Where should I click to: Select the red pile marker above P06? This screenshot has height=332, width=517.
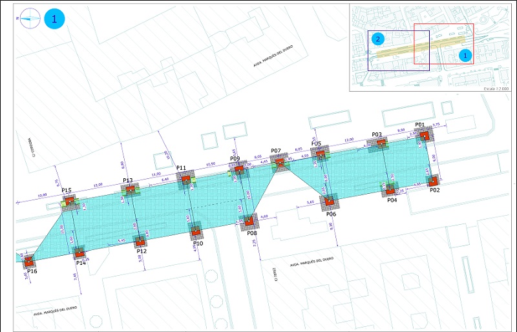tap(329, 202)
